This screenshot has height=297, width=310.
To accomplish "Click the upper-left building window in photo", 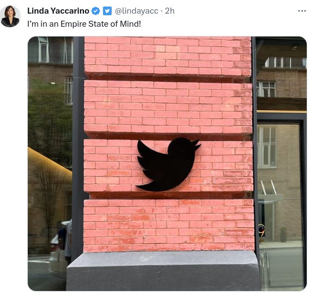I will coord(44,50).
